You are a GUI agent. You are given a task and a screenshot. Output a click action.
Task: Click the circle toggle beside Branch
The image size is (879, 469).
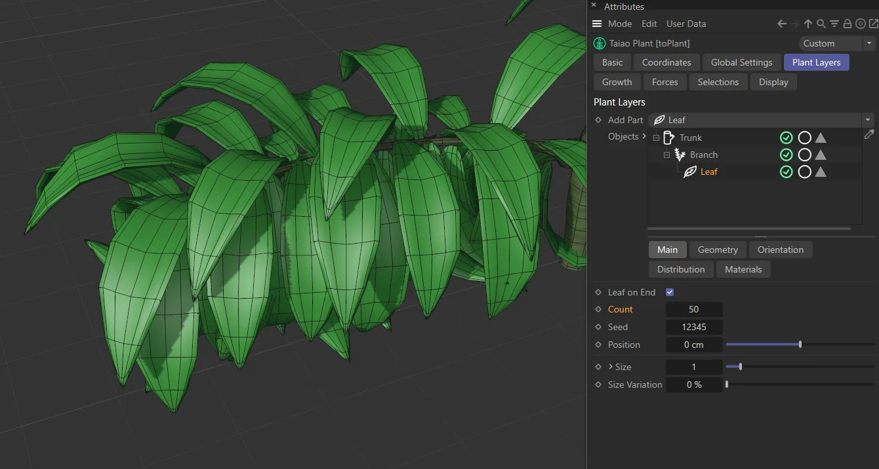coord(805,155)
